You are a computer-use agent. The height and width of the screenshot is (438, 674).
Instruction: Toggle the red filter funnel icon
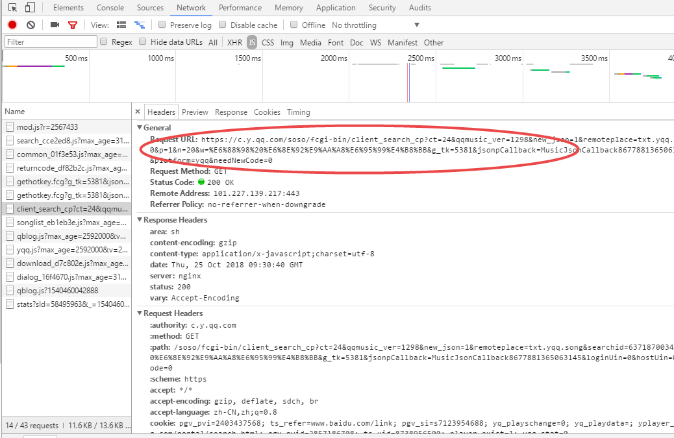click(x=73, y=25)
